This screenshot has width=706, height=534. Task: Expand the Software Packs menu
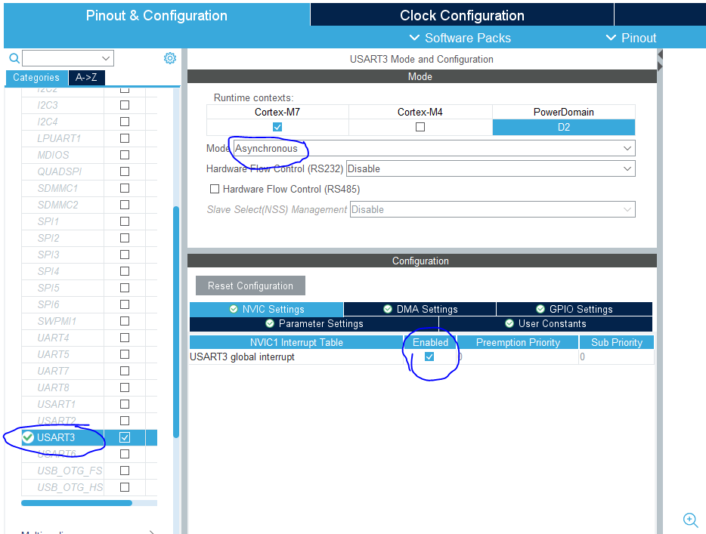click(x=460, y=38)
